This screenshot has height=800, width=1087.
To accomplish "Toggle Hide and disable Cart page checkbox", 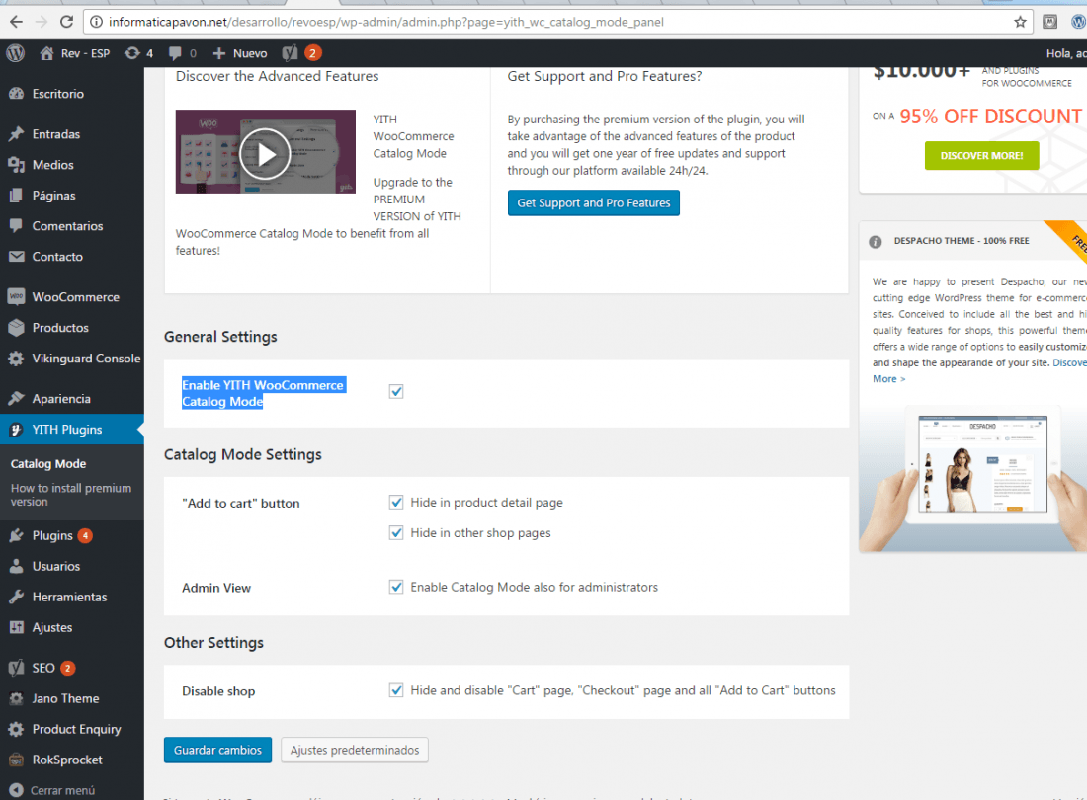I will (396, 690).
